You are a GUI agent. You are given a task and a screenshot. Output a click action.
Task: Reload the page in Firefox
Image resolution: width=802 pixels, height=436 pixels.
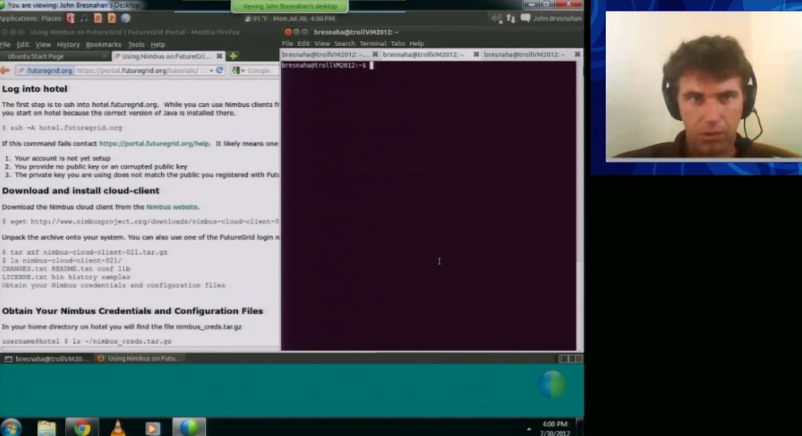coord(220,71)
